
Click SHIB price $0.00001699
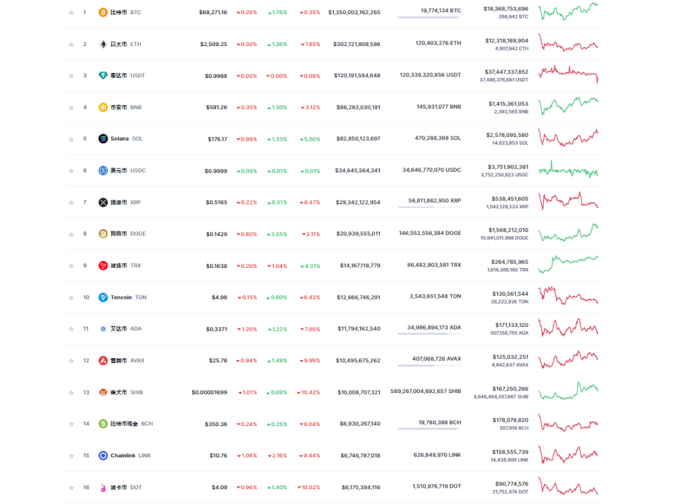pos(209,392)
